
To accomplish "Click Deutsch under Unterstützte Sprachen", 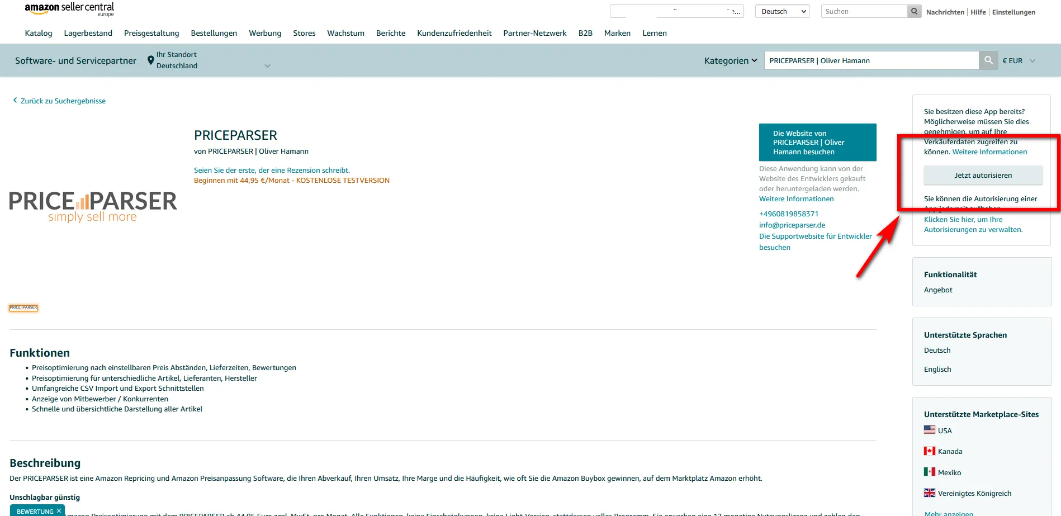I will tap(937, 350).
